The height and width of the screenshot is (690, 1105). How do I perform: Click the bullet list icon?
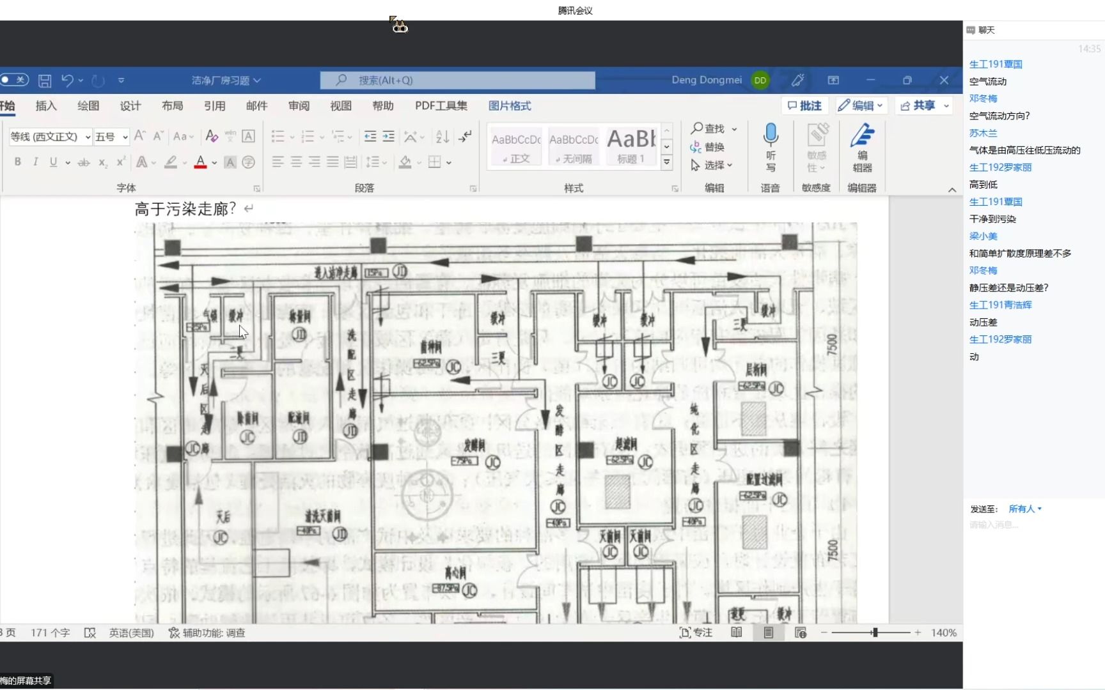[278, 136]
